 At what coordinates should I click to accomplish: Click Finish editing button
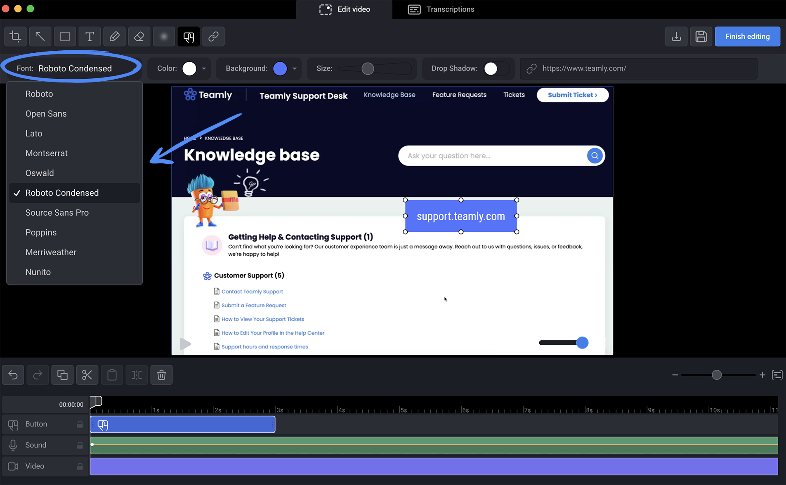(x=747, y=37)
